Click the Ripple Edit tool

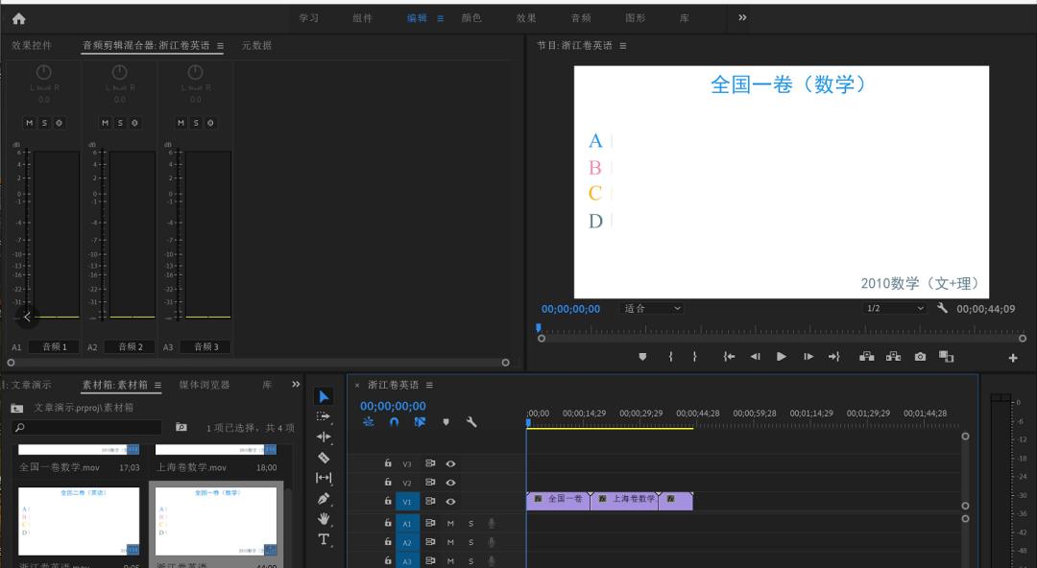click(x=324, y=437)
